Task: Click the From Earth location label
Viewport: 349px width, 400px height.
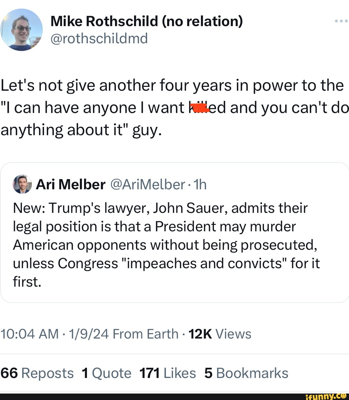Action: [x=145, y=334]
